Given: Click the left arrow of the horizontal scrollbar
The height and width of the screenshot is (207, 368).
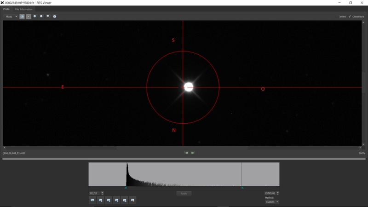Looking at the screenshot, I should 5,148.
